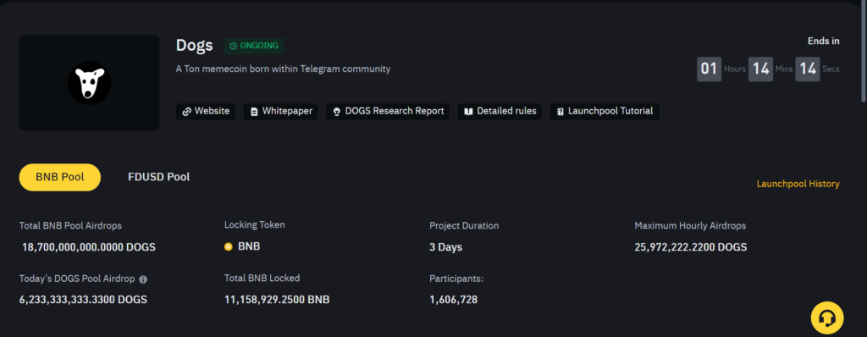This screenshot has width=867, height=337.
Task: Click the Total BNB Pool Airdrops label
Action: click(x=70, y=226)
